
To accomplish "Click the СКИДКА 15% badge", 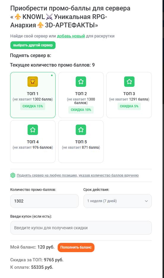I will click(33, 106).
